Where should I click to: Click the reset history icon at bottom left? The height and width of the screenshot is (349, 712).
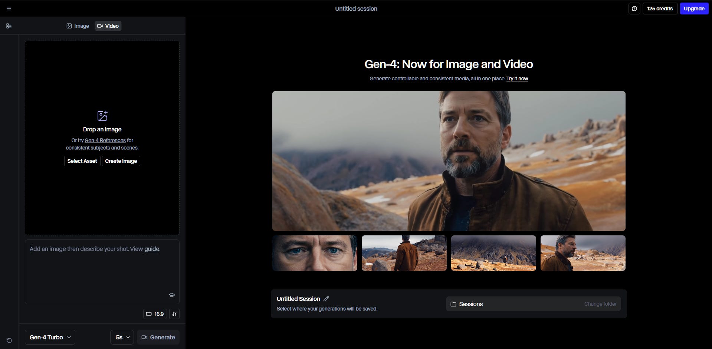pyautogui.click(x=9, y=340)
